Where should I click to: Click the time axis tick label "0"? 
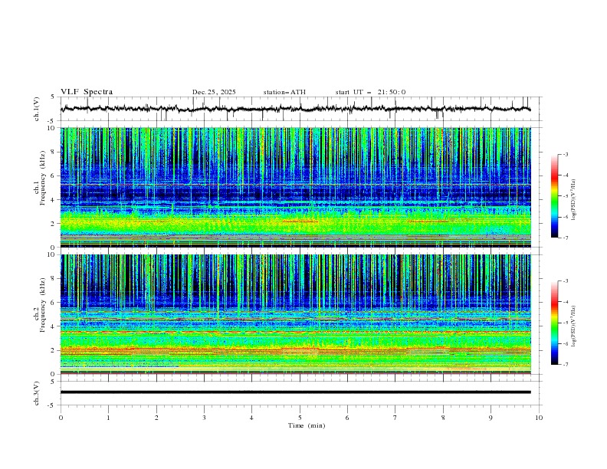click(61, 418)
